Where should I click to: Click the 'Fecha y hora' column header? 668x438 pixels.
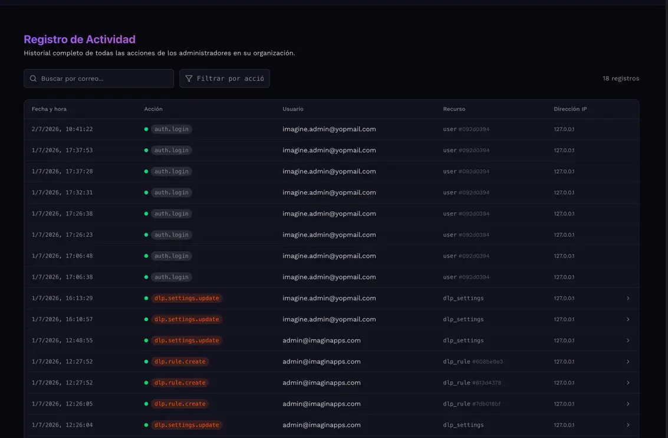point(49,109)
